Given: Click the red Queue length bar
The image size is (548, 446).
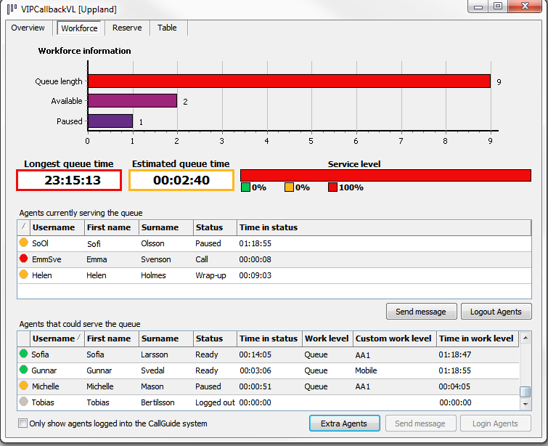Looking at the screenshot, I should pos(289,81).
